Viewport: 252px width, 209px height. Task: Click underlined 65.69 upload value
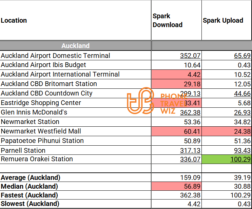(x=242, y=56)
